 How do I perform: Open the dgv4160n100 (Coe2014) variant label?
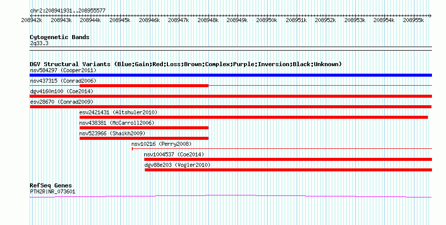pyautogui.click(x=62, y=92)
